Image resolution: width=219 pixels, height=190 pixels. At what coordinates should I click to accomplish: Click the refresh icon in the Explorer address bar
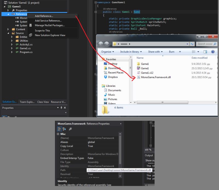click(x=192, y=44)
